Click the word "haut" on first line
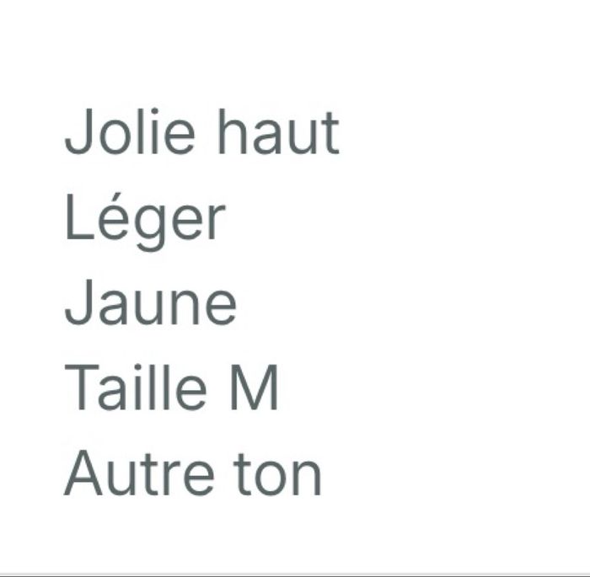 click(x=279, y=132)
